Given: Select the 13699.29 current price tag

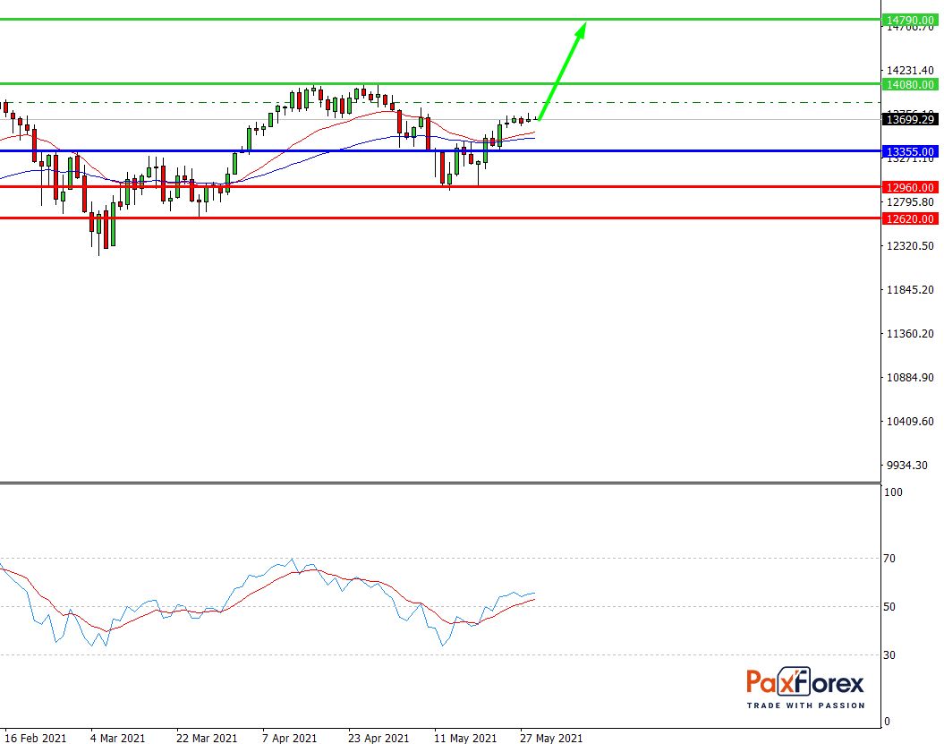Looking at the screenshot, I should click(x=910, y=119).
